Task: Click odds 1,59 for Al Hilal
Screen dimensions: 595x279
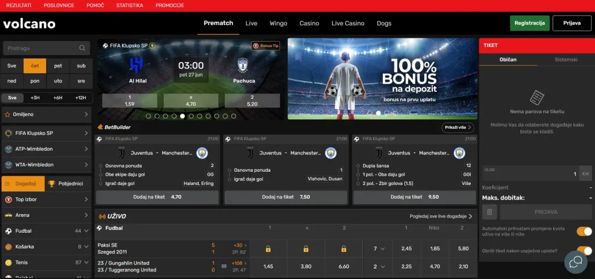Action: pyautogui.click(x=130, y=101)
